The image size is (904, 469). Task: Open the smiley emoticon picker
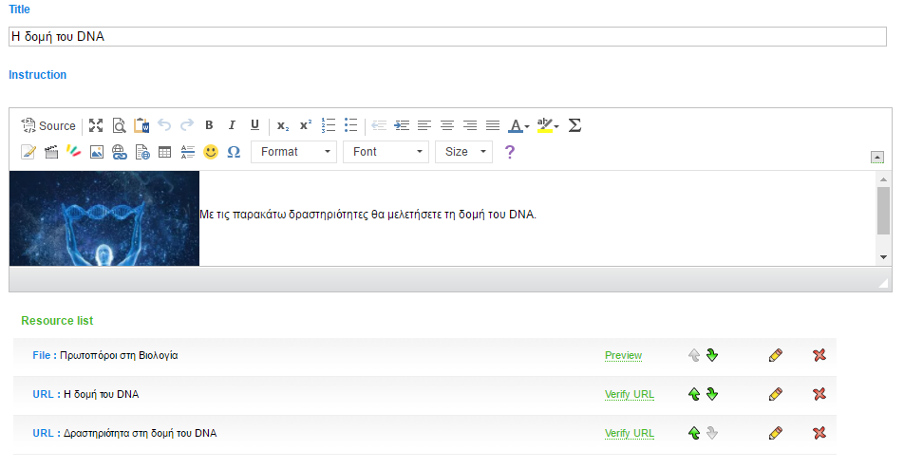pos(211,152)
